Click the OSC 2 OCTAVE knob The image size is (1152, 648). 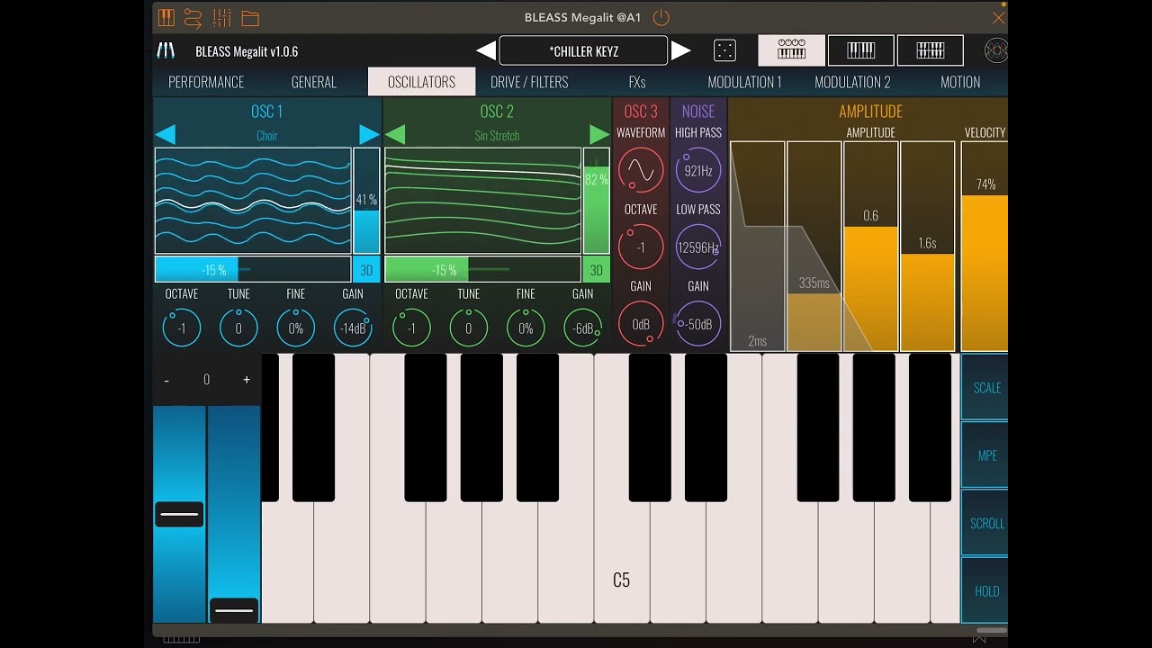tap(411, 328)
